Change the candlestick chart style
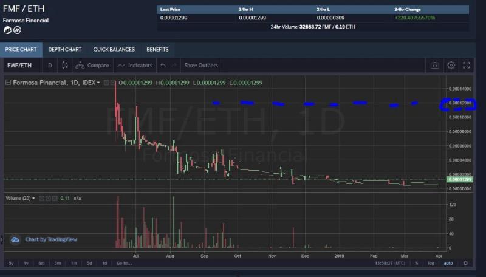The image size is (486, 277). click(x=65, y=66)
